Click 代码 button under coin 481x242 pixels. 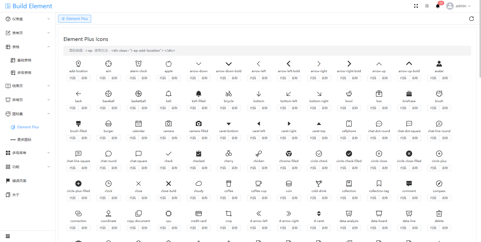[x=283, y=198]
